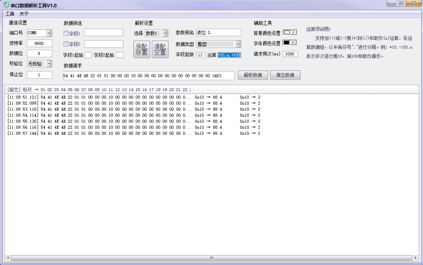423x265 pixels.
Task: Click the app icon in title bar
Action: coord(6,5)
